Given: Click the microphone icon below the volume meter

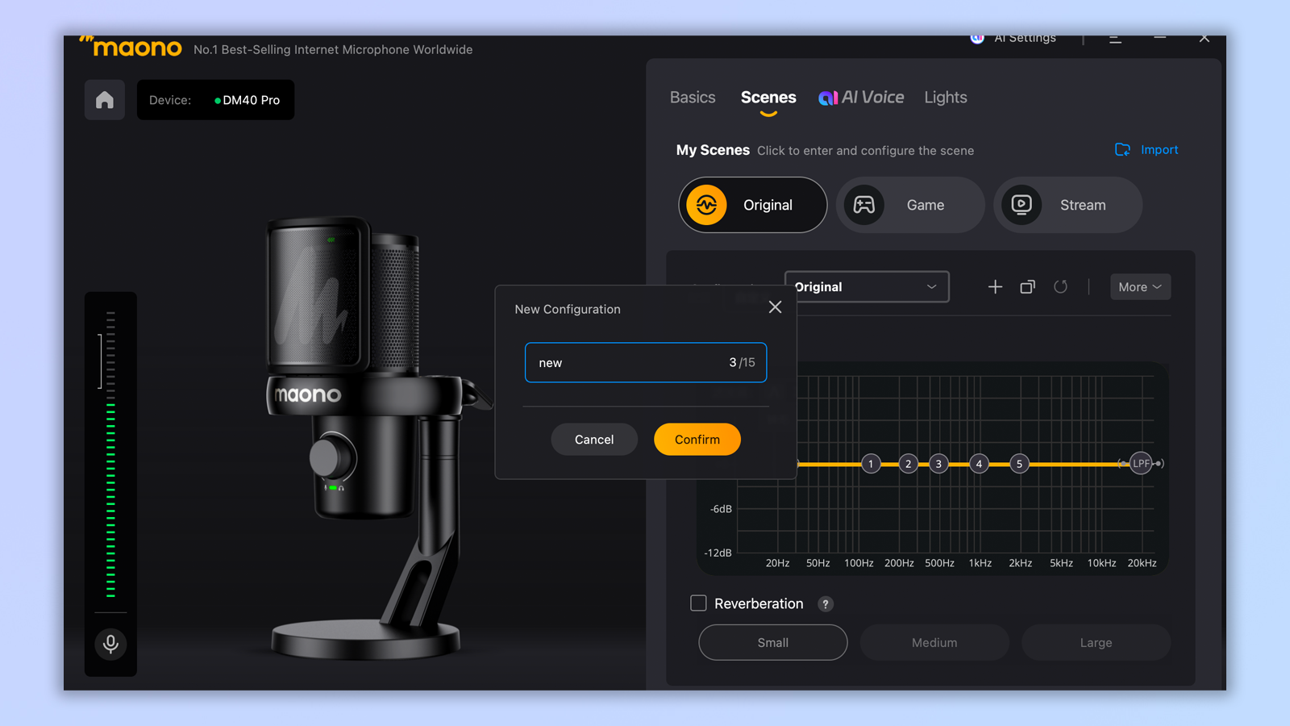Looking at the screenshot, I should (110, 644).
